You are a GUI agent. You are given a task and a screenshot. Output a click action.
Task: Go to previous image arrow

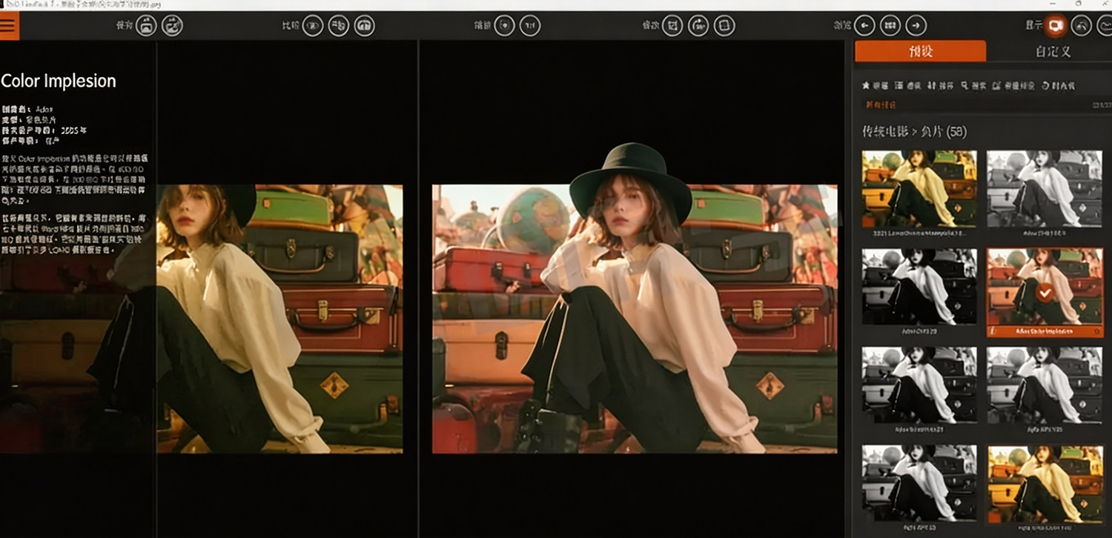point(864,26)
